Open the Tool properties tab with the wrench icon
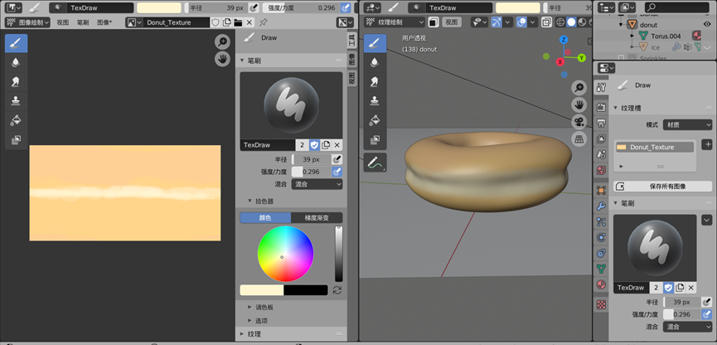 tap(601, 87)
